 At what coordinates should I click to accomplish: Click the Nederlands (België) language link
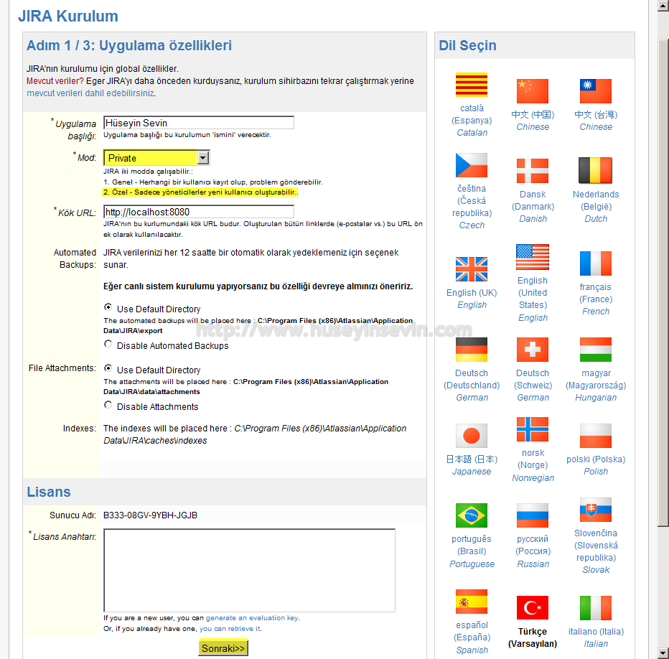(x=596, y=200)
